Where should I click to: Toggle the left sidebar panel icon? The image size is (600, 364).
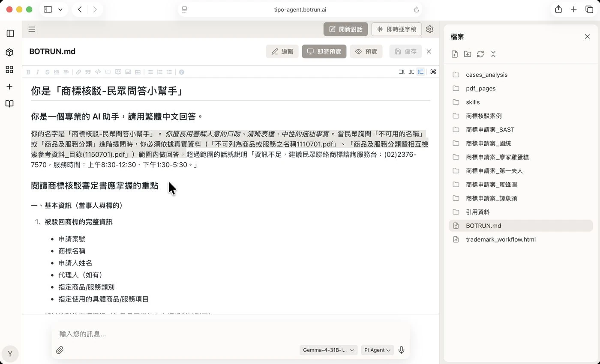click(10, 33)
